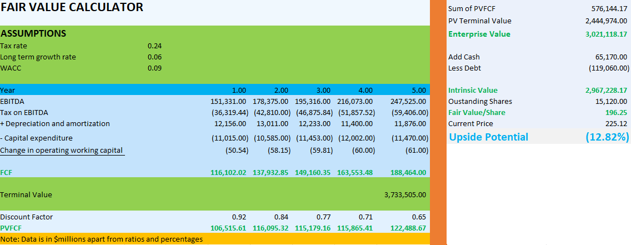This screenshot has height=245, width=631.
Task: Click EBITDA value 151,331.00
Action: [x=229, y=101]
